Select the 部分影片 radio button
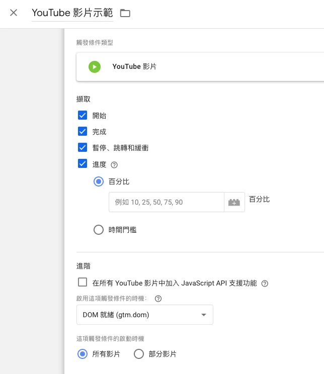The image size is (324, 374). coord(139,354)
